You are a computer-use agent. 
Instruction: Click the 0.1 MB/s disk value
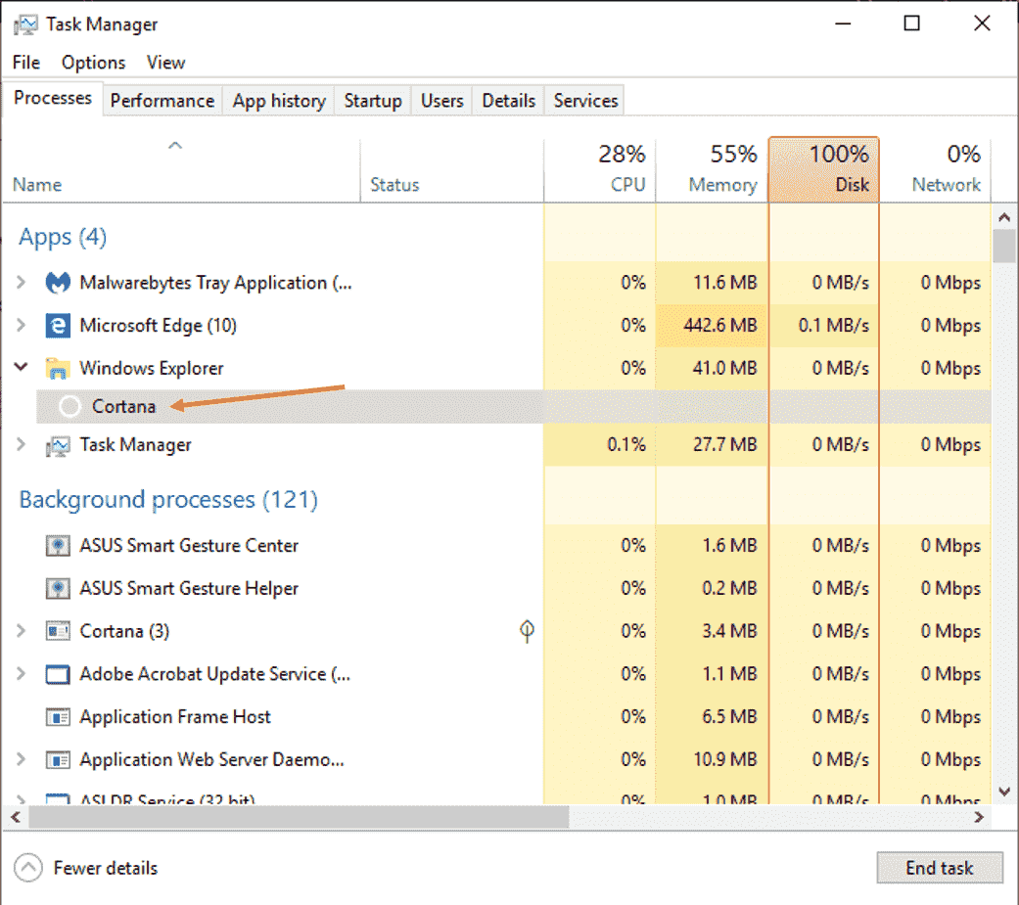tap(834, 326)
